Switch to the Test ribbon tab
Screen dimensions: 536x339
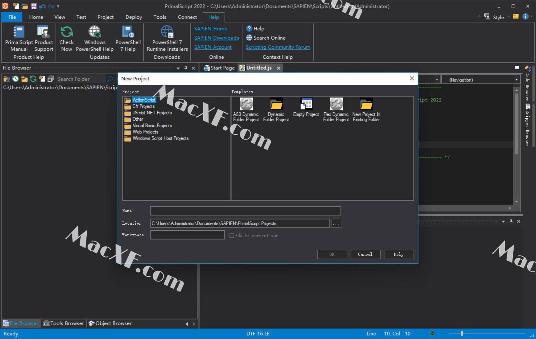coord(81,17)
